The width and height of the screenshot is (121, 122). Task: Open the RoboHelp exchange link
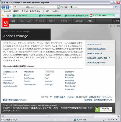point(70,89)
